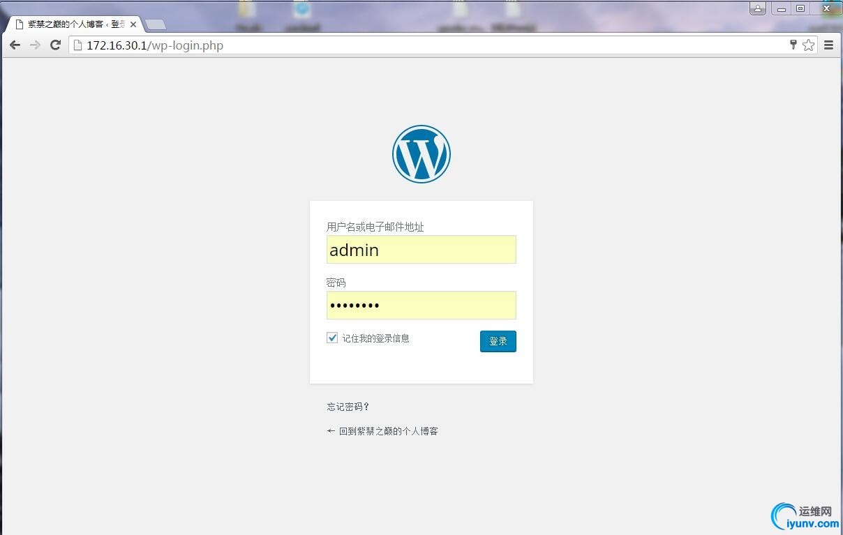The width and height of the screenshot is (843, 535).
Task: Focus the 密码 password field
Action: pyautogui.click(x=421, y=306)
